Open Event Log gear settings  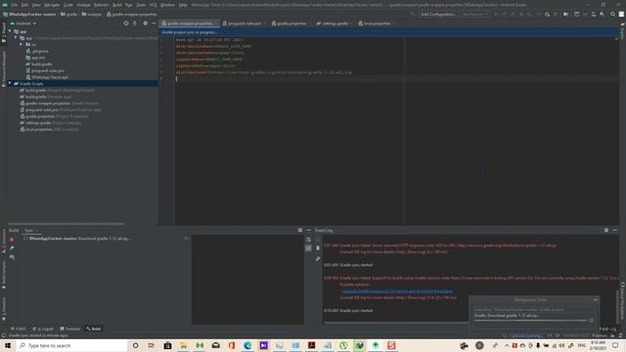click(606, 231)
